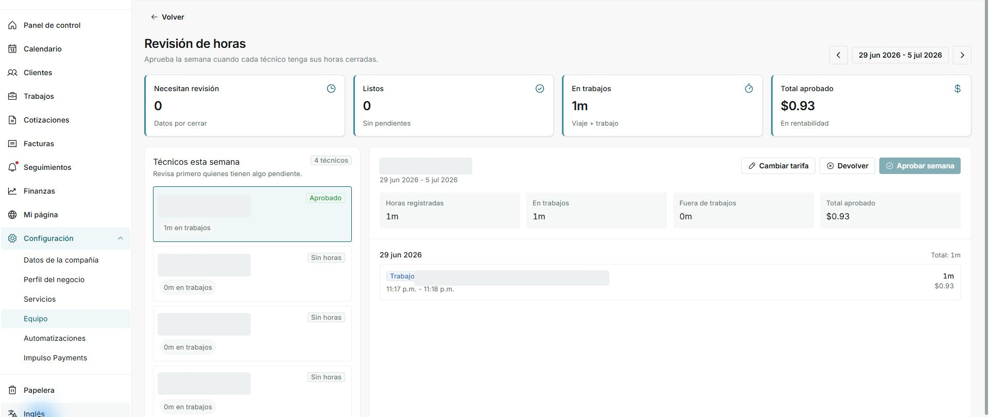Click the dollar icon in Total aprobado card
Image resolution: width=989 pixels, height=417 pixels.
click(x=958, y=89)
